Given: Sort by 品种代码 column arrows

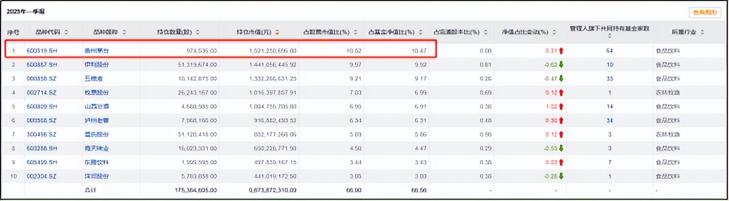Looking at the screenshot, I should 66,32.
